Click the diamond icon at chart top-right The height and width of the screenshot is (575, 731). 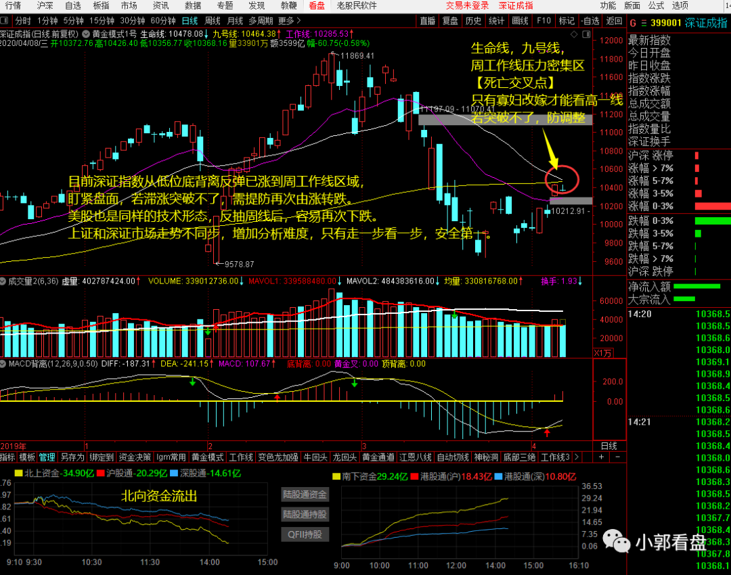click(575, 34)
